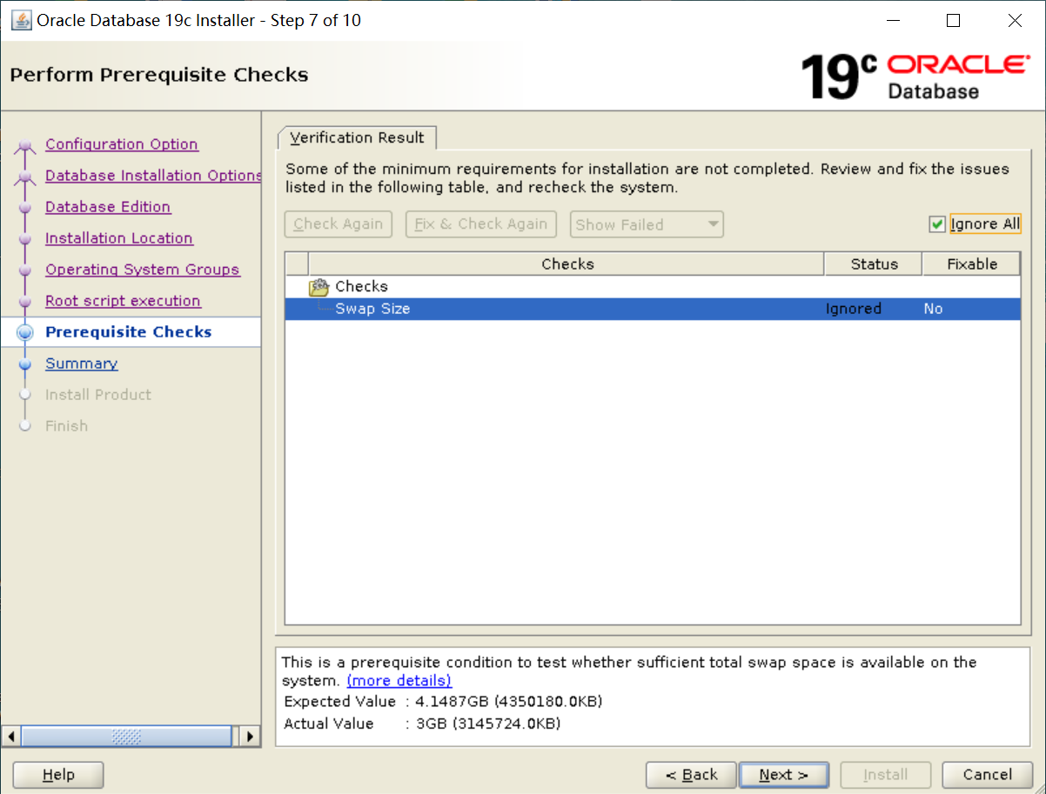Open the Show Failed dropdown

[647, 224]
